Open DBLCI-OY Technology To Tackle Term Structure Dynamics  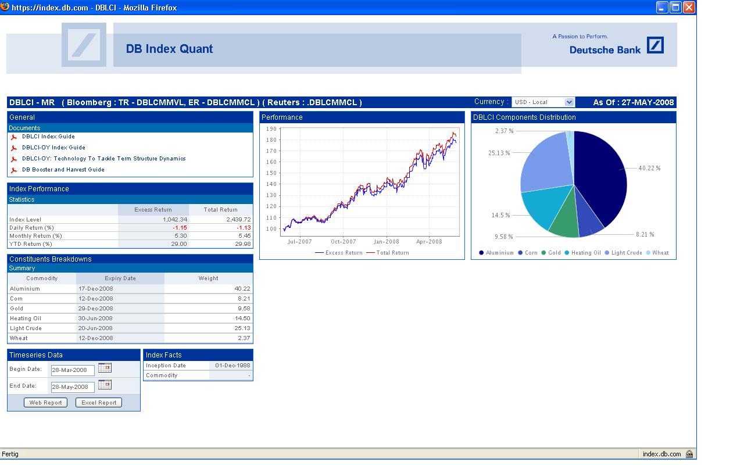pos(104,159)
